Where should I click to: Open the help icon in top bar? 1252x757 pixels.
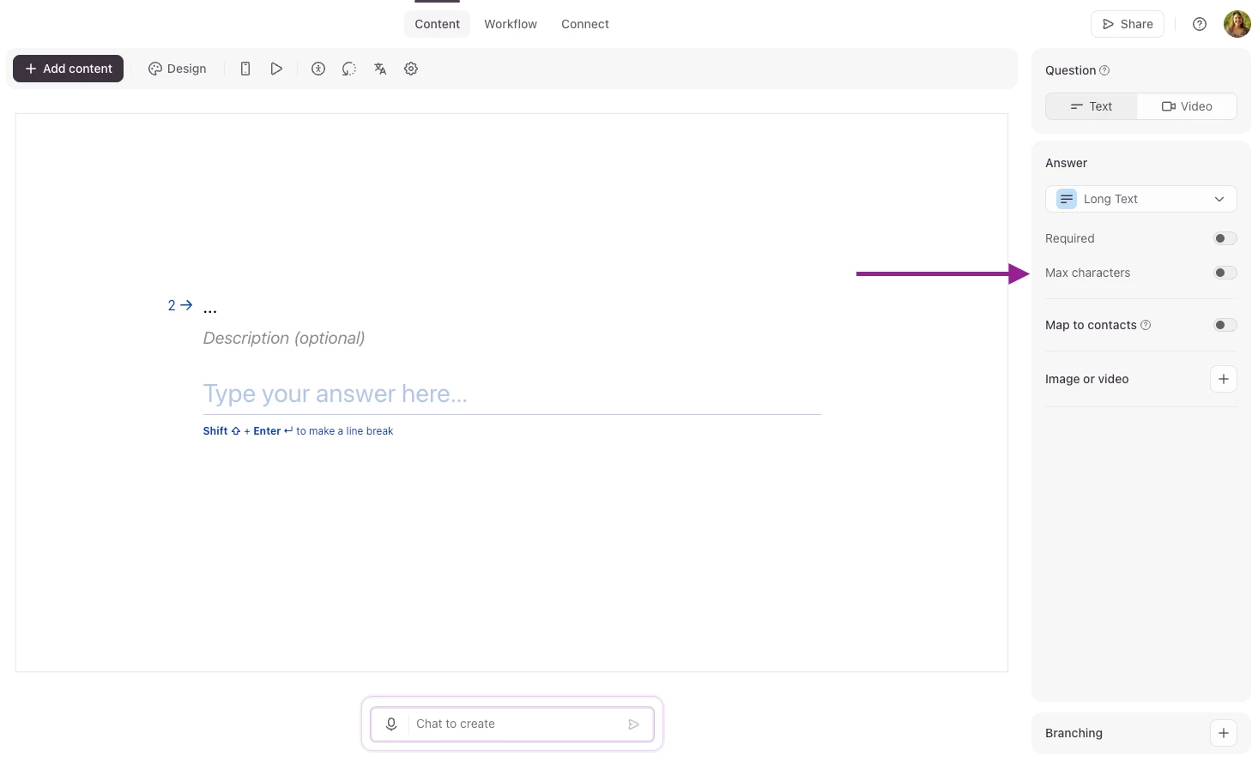pos(1200,24)
